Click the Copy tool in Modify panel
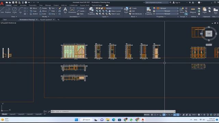Image resolution: width=219 pixels, height=123 pixels. (33, 11)
